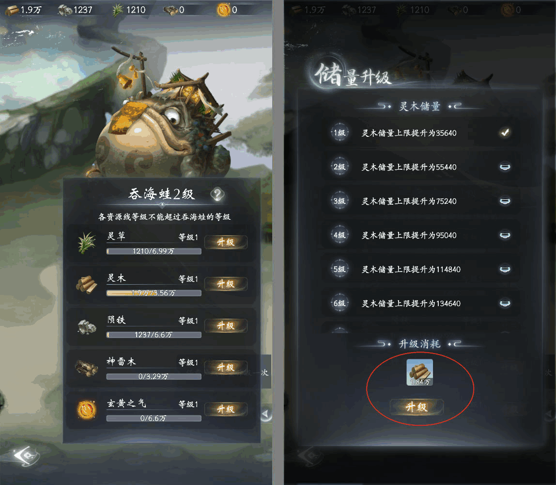Open the 6级 storage level row
Image resolution: width=556 pixels, height=485 pixels.
[x=422, y=304]
